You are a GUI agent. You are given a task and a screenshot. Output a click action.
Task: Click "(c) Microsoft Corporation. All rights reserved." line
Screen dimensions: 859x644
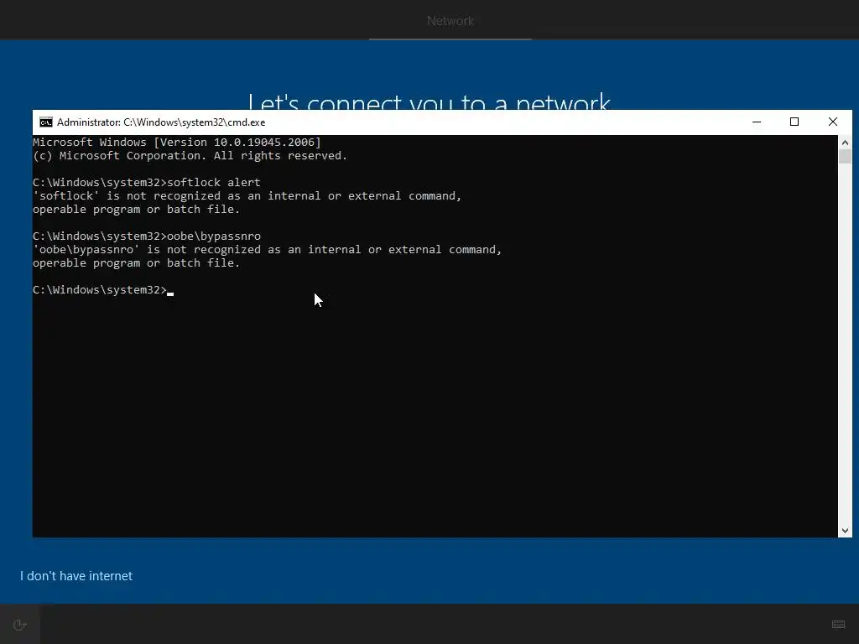190,155
